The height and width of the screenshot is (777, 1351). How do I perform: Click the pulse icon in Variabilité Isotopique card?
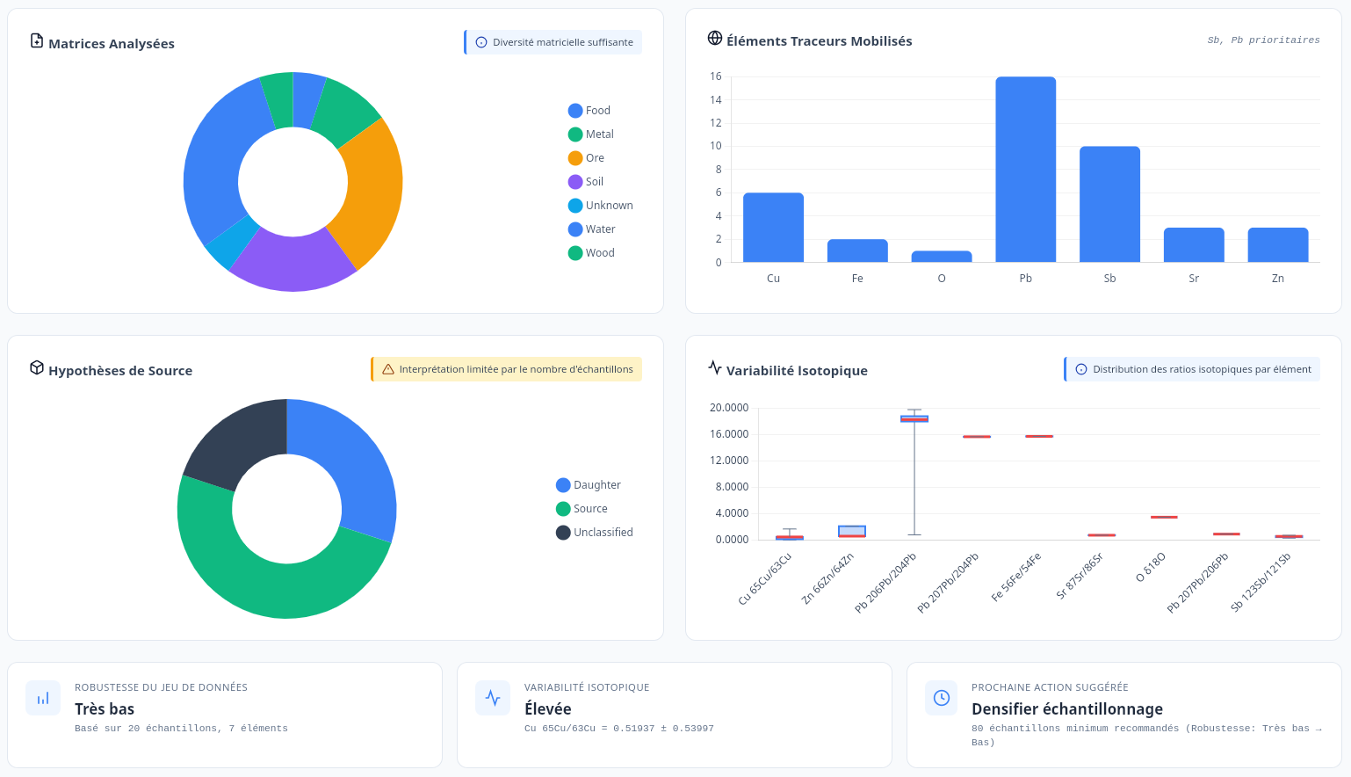(492, 697)
